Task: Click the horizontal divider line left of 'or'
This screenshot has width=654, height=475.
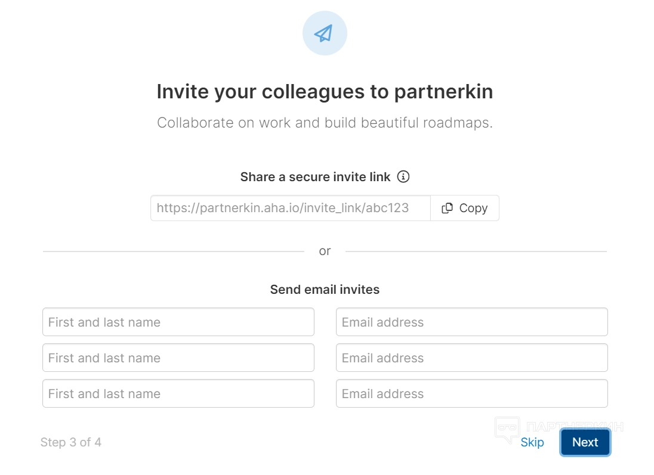Action: click(x=173, y=252)
